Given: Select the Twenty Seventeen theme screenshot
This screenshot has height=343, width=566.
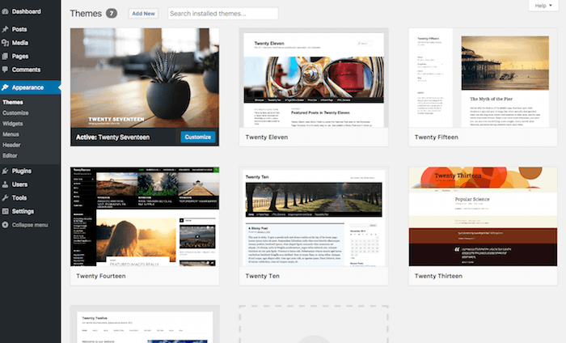Looking at the screenshot, I should coord(145,78).
